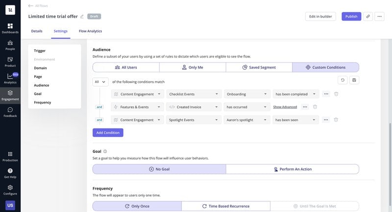392x212 pixels.
Task: Save the conditions as a segment icon
Action: pyautogui.click(x=354, y=80)
